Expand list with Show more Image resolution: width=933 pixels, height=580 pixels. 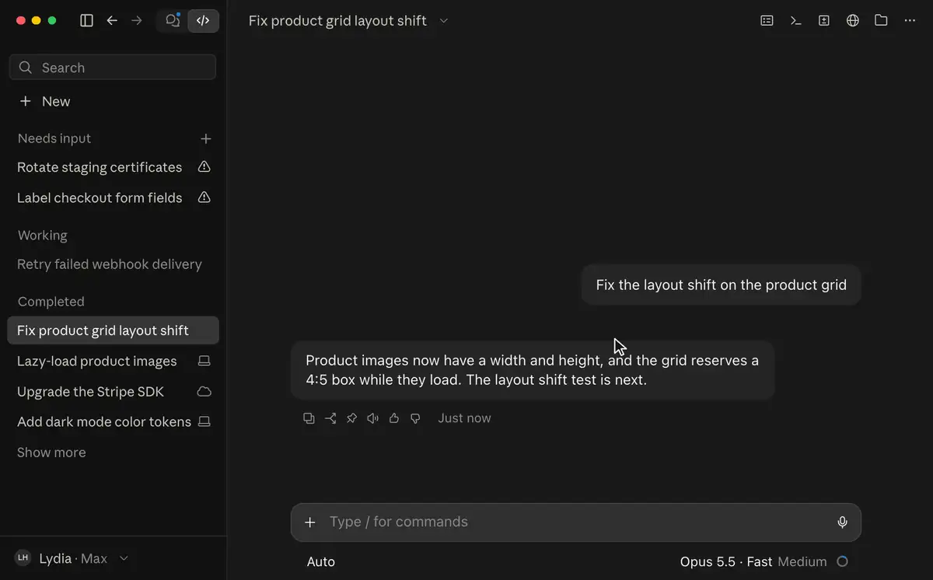(x=51, y=452)
